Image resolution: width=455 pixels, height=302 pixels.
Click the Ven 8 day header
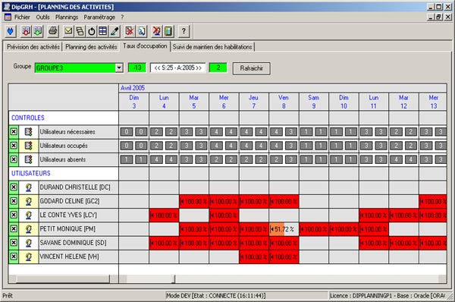point(284,102)
